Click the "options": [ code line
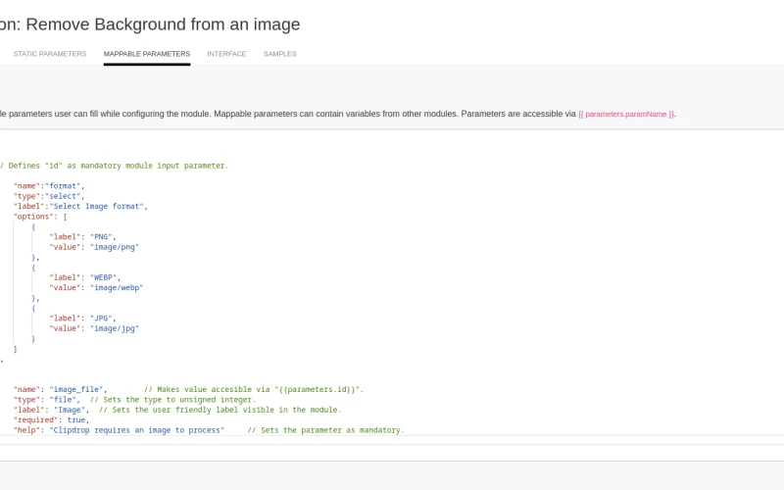This screenshot has height=490, width=784. pyautogui.click(x=40, y=217)
